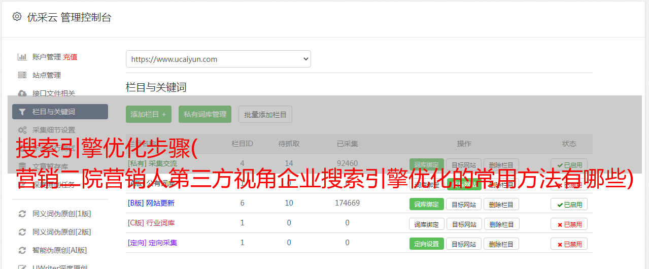Click 定向设置 in the 定向采集 row
This screenshot has height=269, width=649.
pyautogui.click(x=427, y=244)
